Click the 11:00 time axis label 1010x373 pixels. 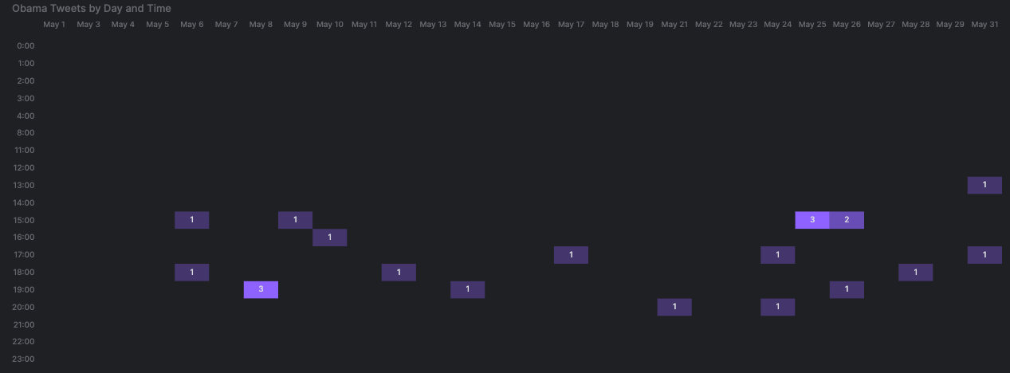24,150
